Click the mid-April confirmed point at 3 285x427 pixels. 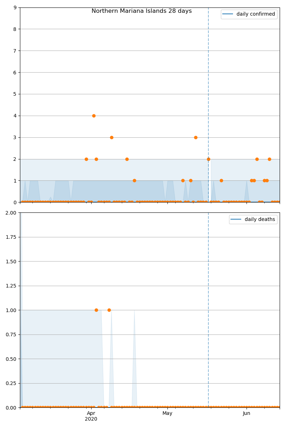[112, 137]
